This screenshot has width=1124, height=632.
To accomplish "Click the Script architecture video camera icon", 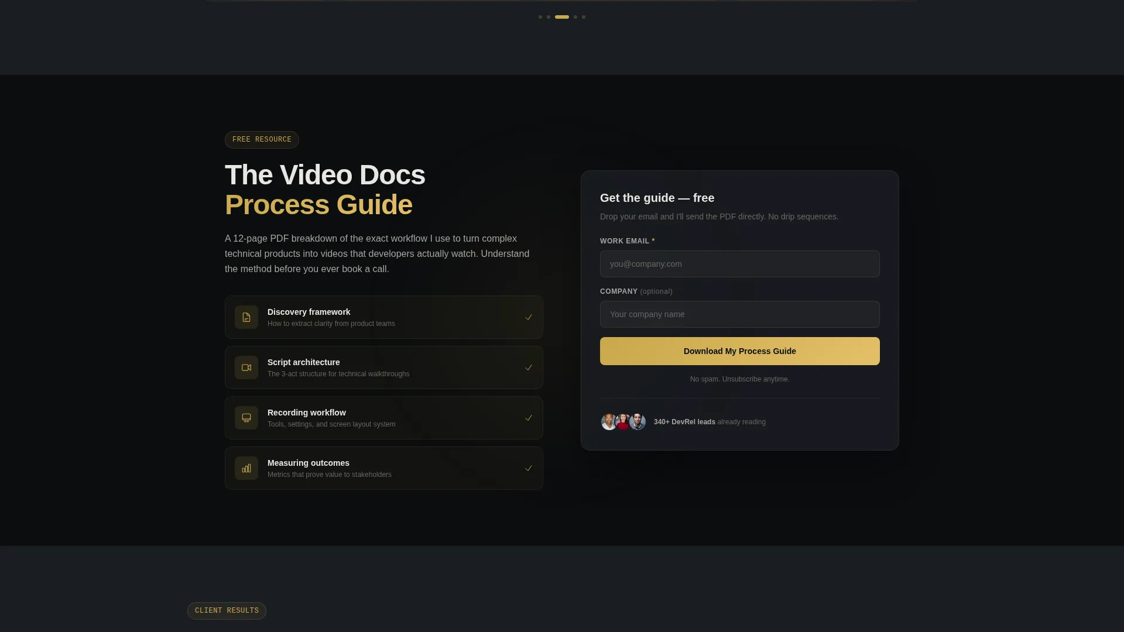I will point(246,367).
